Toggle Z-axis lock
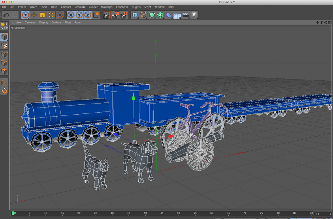This screenshot has width=333, height=219. point(88,15)
